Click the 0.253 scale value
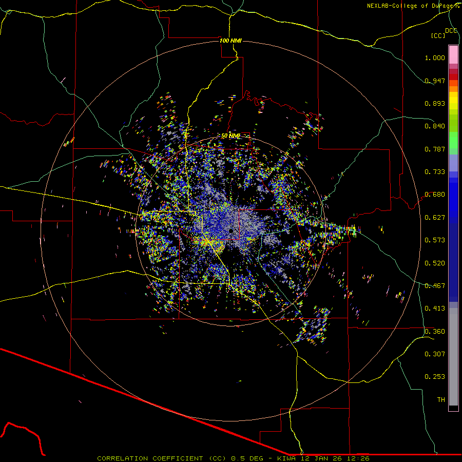Viewport: 462px width, 462px height. click(435, 377)
